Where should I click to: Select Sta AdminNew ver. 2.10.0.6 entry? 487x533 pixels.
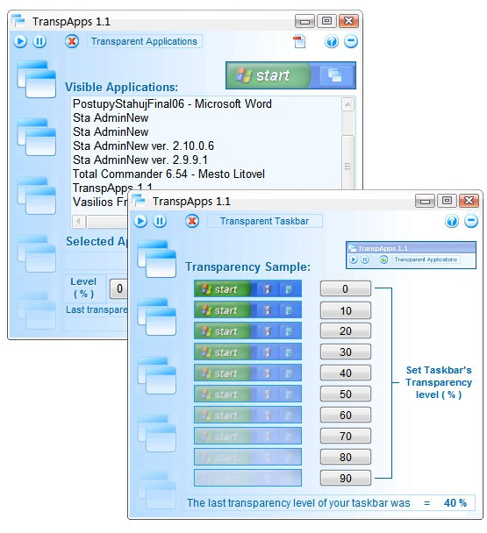[x=143, y=146]
